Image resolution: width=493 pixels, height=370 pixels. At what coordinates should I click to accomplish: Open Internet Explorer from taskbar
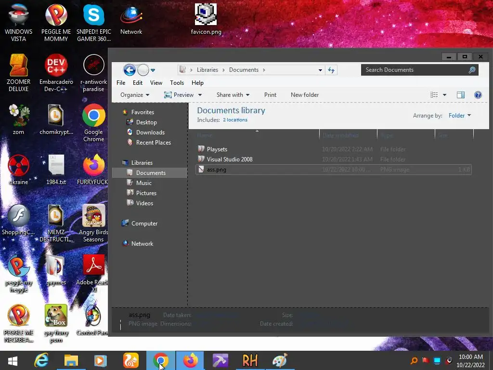click(x=41, y=361)
